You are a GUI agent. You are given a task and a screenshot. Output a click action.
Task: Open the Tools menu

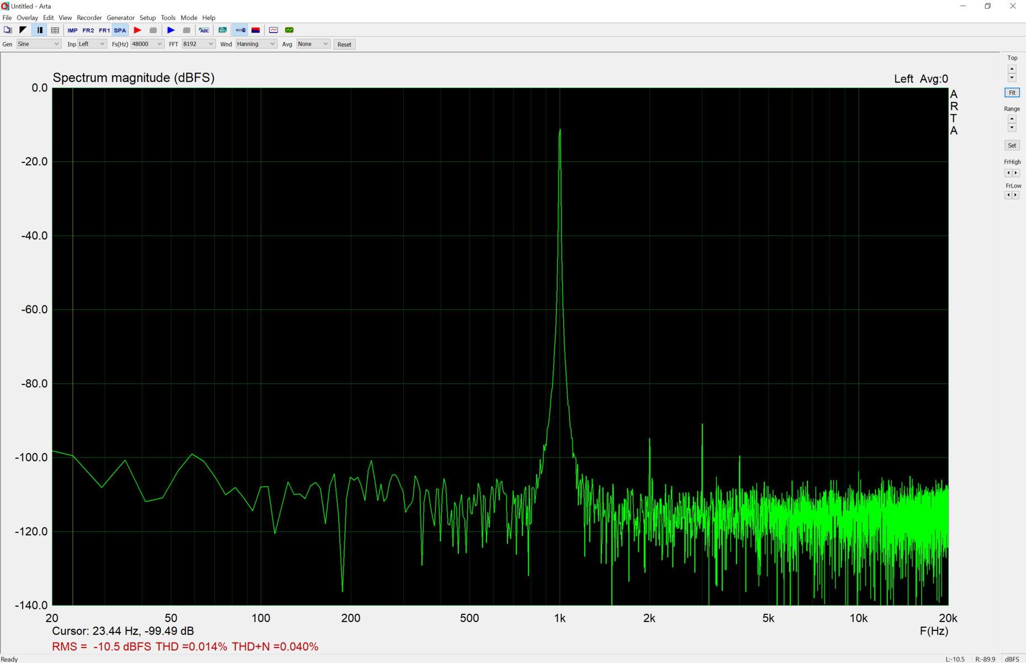click(x=168, y=18)
